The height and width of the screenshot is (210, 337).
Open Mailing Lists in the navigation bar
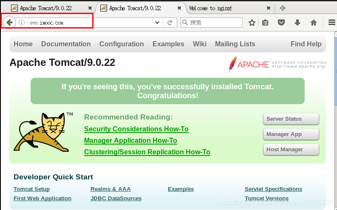pyautogui.click(x=235, y=44)
